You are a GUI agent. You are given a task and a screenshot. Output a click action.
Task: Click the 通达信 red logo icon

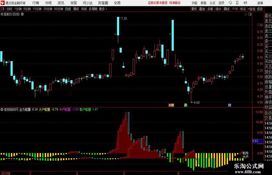coord(3,3)
